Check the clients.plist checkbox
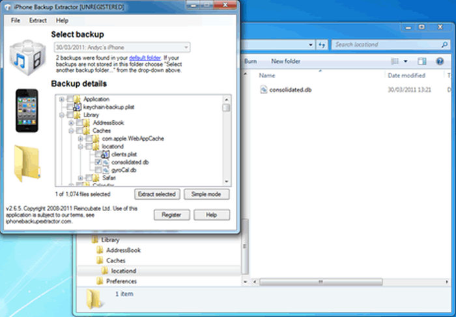 click(x=98, y=154)
